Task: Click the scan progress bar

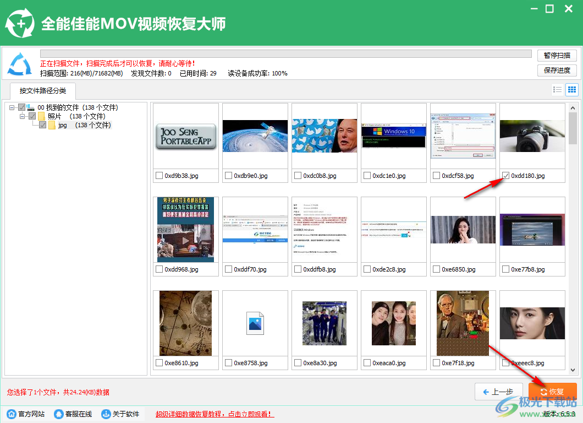Action: click(285, 54)
